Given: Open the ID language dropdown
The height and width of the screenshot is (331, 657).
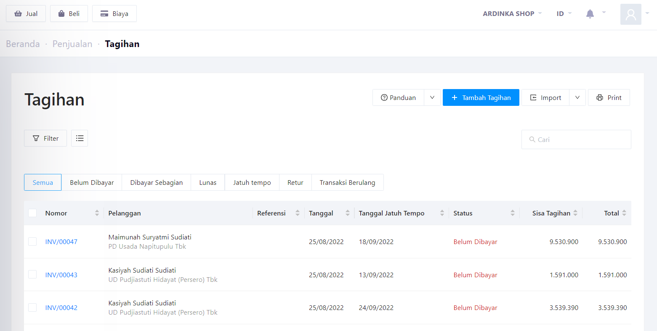Looking at the screenshot, I should pos(564,13).
